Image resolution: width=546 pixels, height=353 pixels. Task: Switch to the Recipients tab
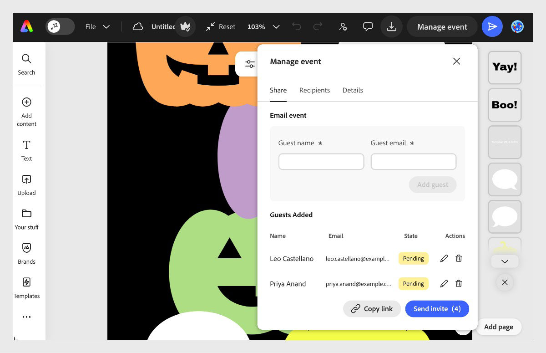[x=314, y=90]
